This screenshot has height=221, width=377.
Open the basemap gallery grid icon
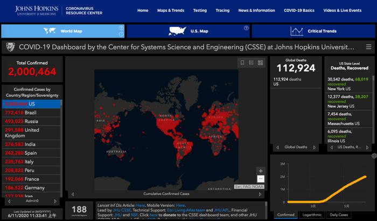pyautogui.click(x=260, y=63)
